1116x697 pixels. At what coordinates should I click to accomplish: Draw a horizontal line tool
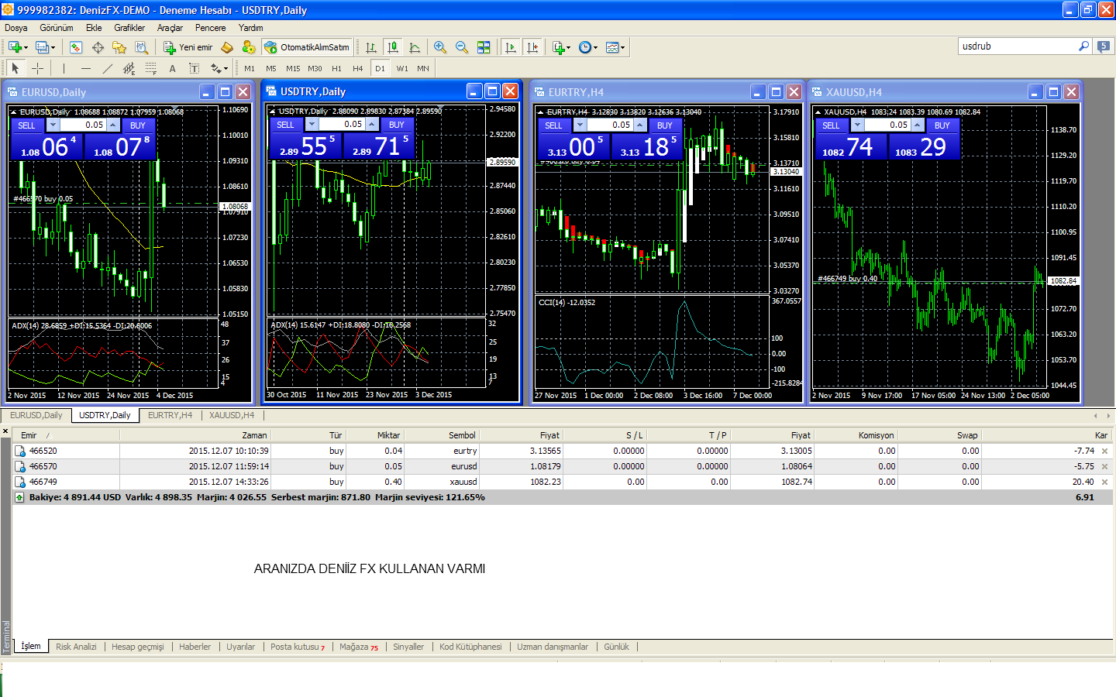pos(86,68)
